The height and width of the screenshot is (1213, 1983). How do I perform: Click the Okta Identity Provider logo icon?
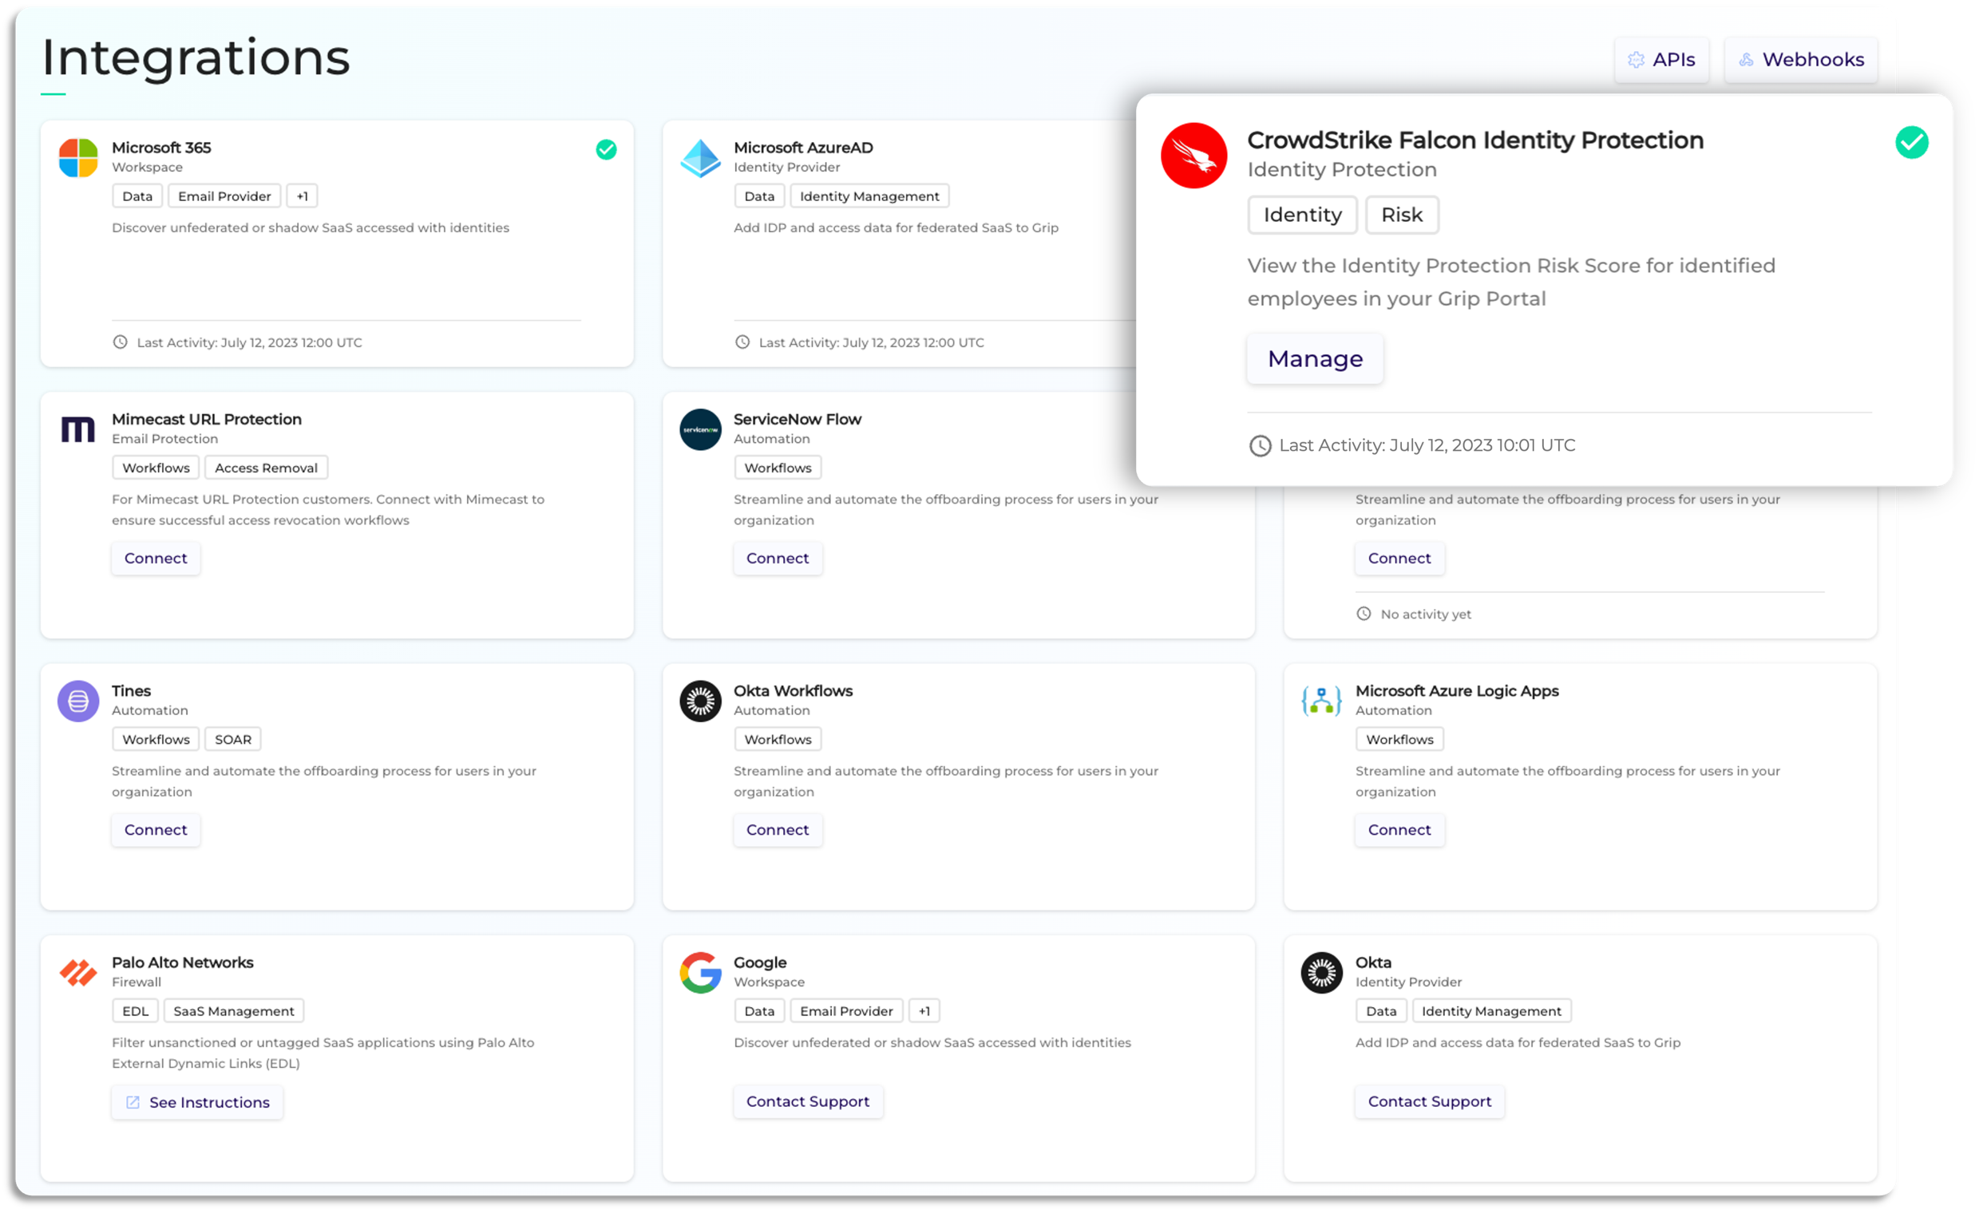click(x=1321, y=974)
